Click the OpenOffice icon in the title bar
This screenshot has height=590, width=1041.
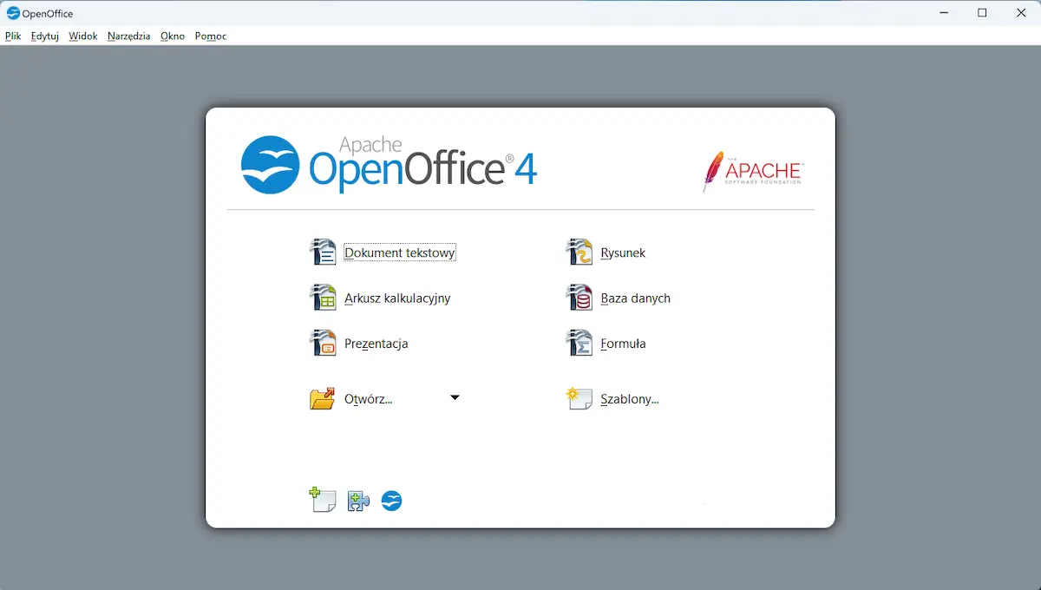pyautogui.click(x=12, y=12)
